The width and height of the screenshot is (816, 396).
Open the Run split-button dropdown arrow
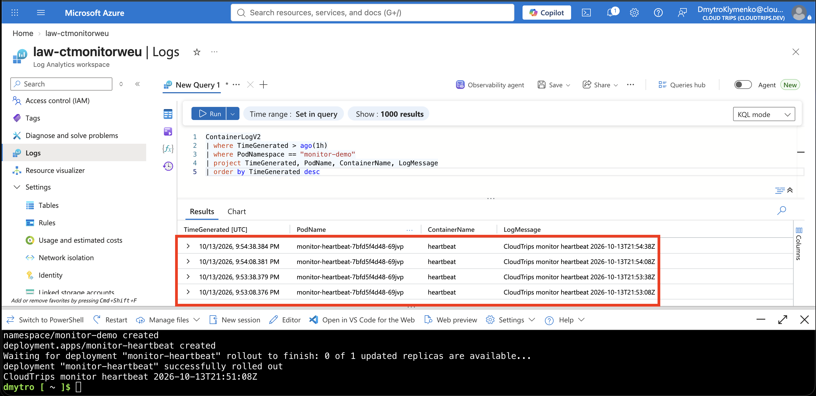coord(233,114)
